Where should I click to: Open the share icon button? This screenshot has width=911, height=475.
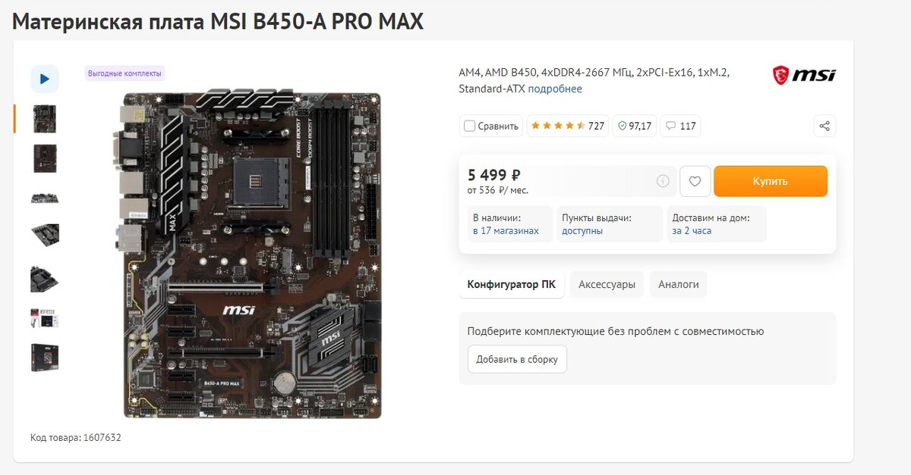[824, 126]
